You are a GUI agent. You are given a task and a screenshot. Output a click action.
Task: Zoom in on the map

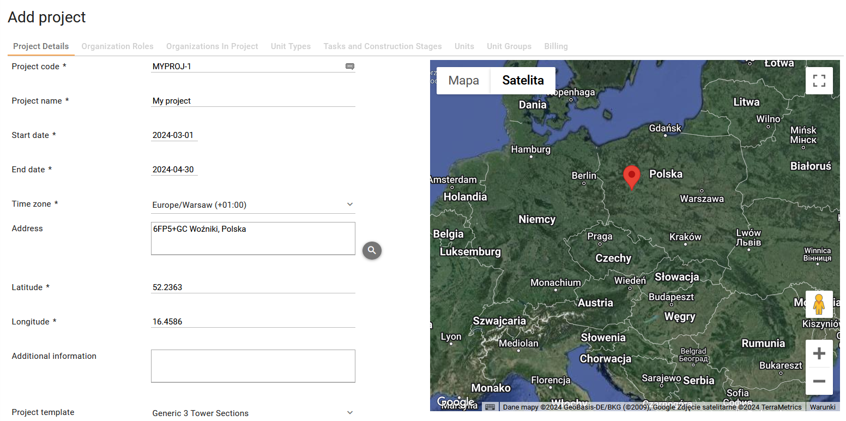coord(819,354)
